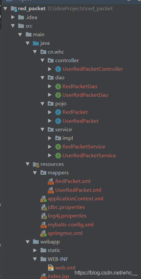Viewport: 141px width, 279px height.
Task: Click the src folder icon
Action: coord(21,26)
